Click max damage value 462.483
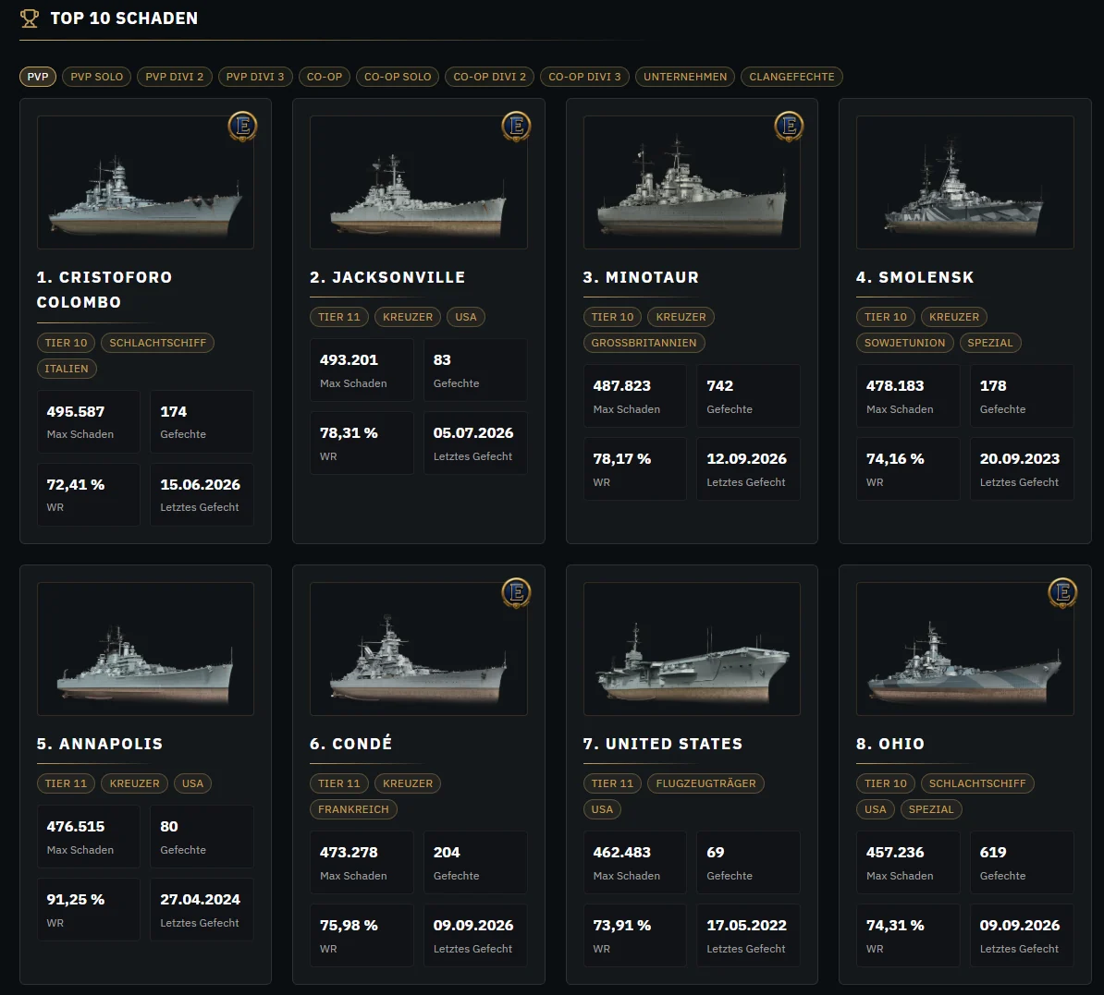 tap(621, 853)
